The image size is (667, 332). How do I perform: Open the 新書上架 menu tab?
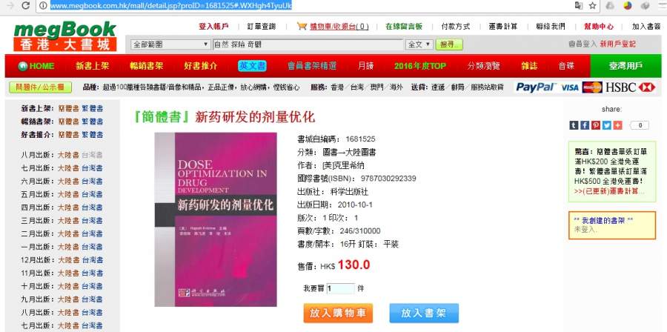(93, 66)
